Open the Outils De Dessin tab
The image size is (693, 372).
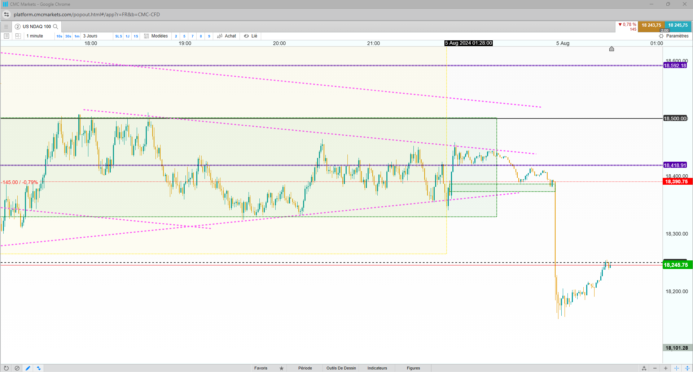click(341, 368)
